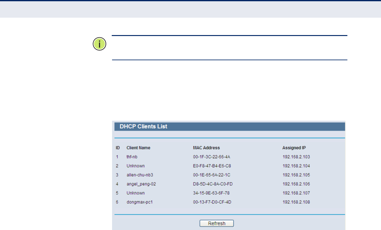Viewport: 381px width, 230px height.
Task: Select client name thf-nb
Action: point(132,157)
